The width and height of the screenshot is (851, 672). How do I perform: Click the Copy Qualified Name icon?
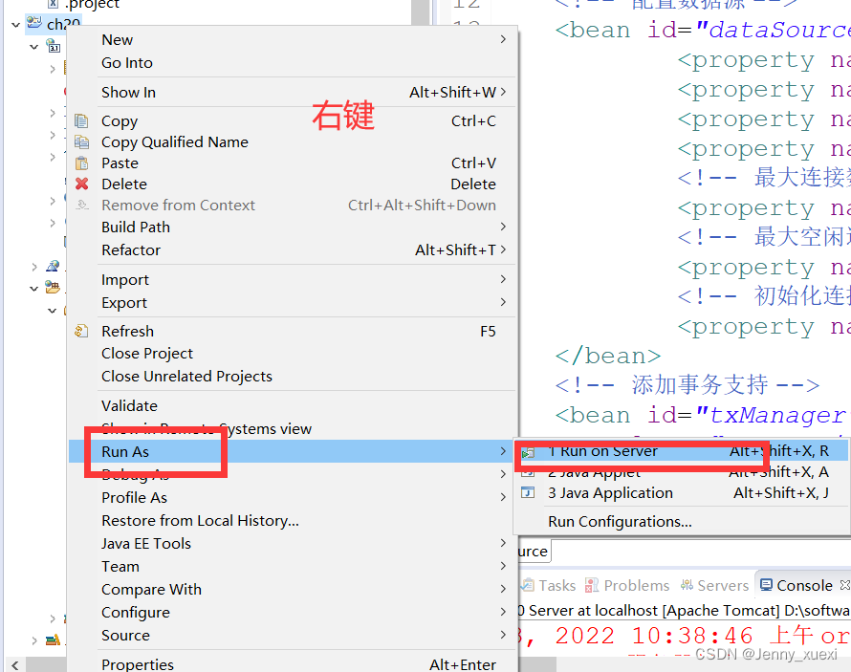[x=81, y=142]
